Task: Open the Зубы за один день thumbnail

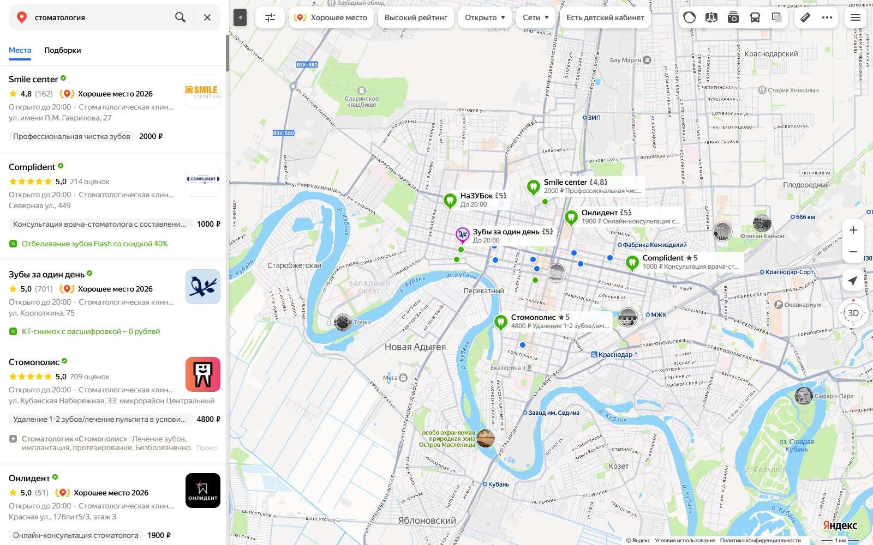Action: [x=203, y=287]
